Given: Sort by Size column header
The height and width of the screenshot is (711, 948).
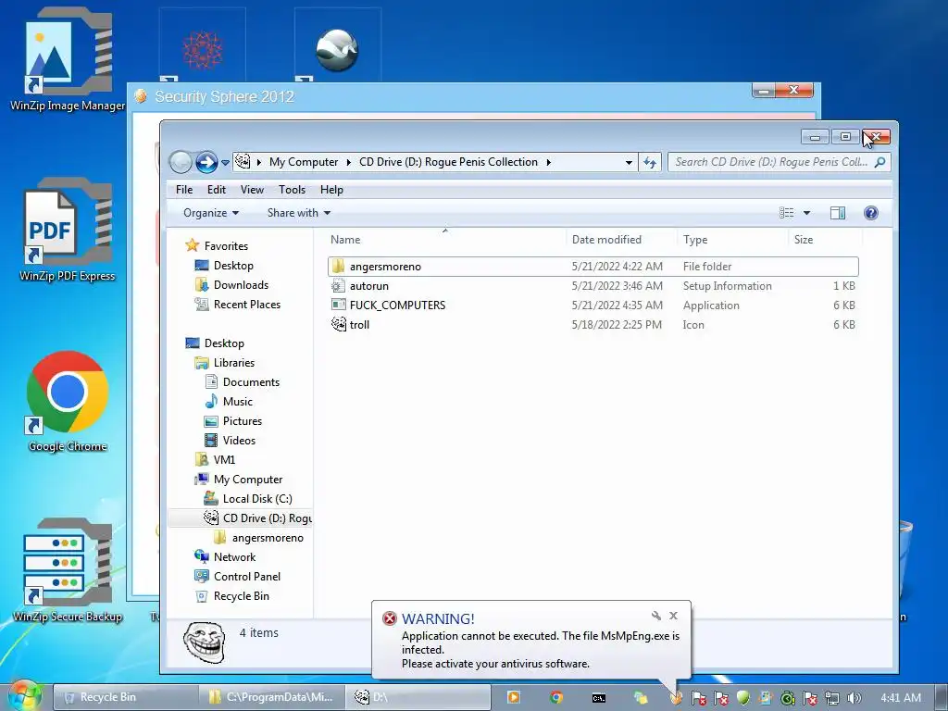Looking at the screenshot, I should pos(825,240).
